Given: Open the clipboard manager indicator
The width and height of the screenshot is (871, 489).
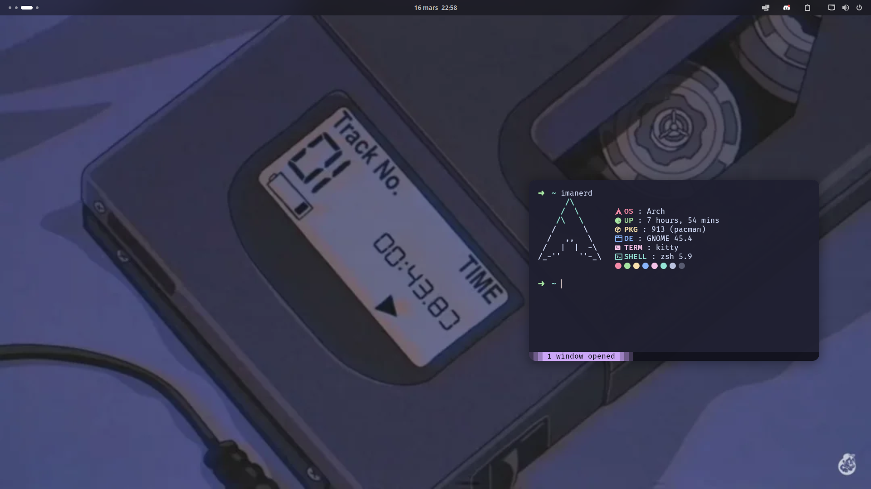Looking at the screenshot, I should pos(807,8).
